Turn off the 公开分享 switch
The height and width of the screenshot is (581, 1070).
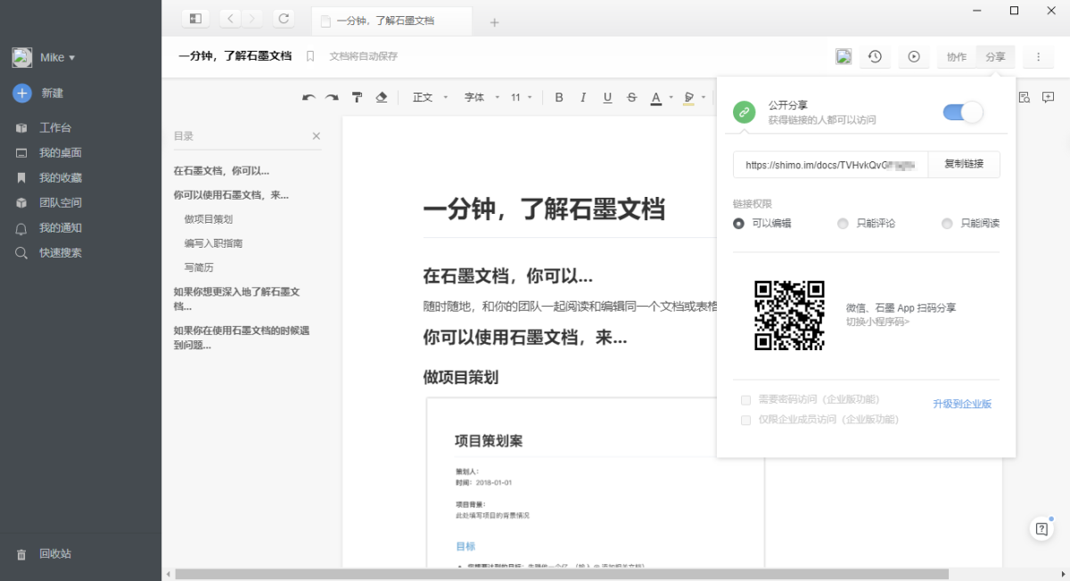point(963,112)
